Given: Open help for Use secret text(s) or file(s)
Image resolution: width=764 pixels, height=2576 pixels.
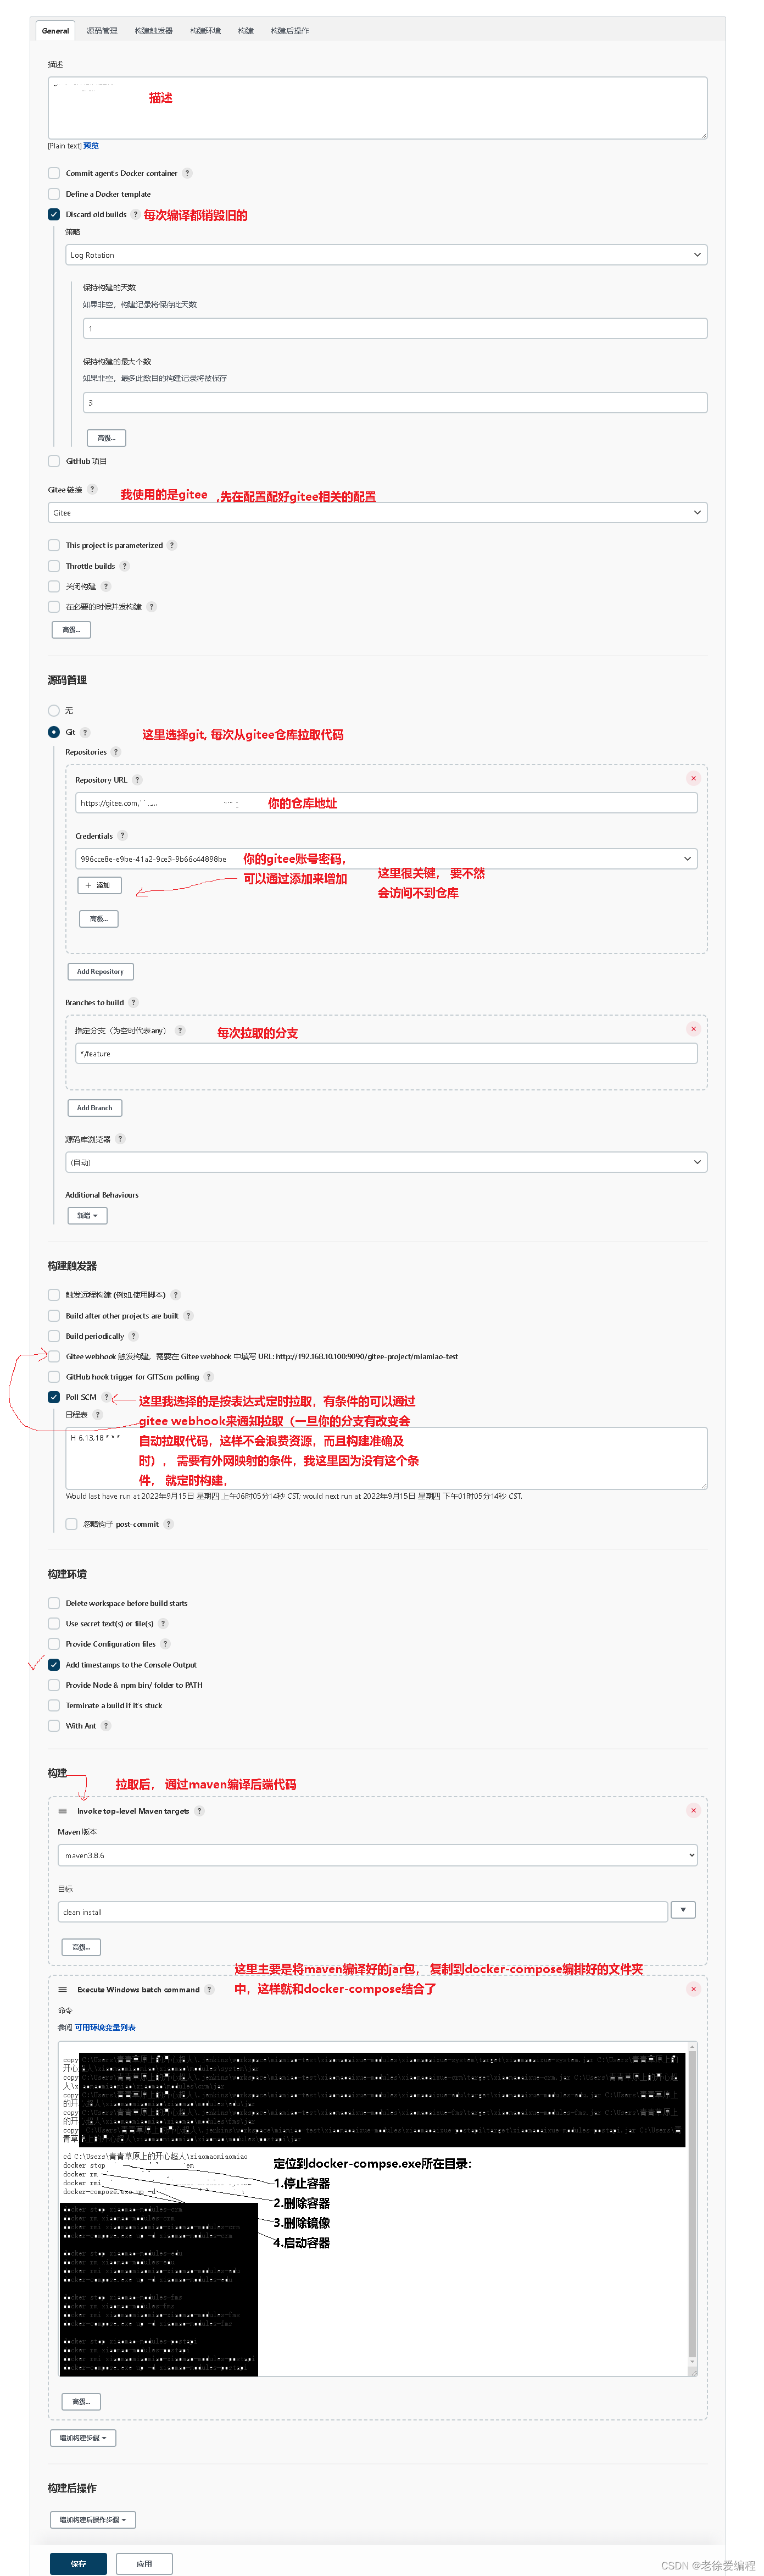Looking at the screenshot, I should [163, 1623].
